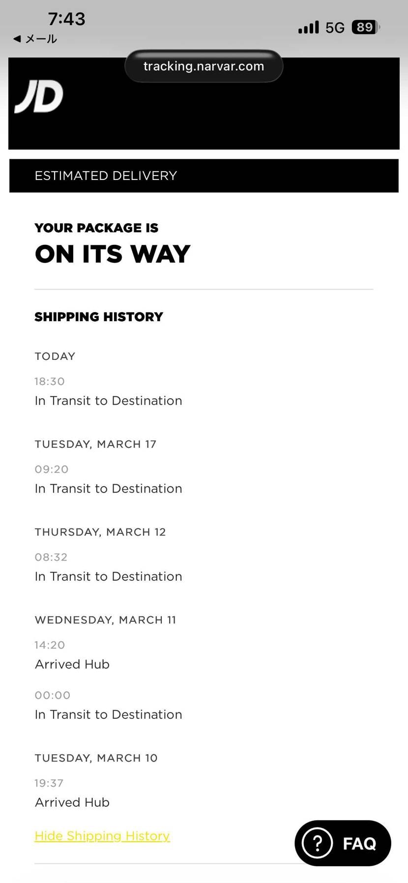The width and height of the screenshot is (408, 883).
Task: Tap the ESTIMATED DELIVERY header bar
Action: 204,176
